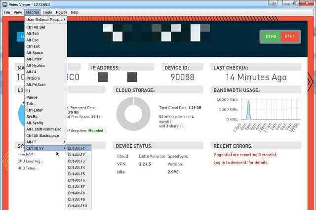Click the right orange chevron arrow
Image resolution: width=316 pixels, height=210 pixels.
point(311,82)
